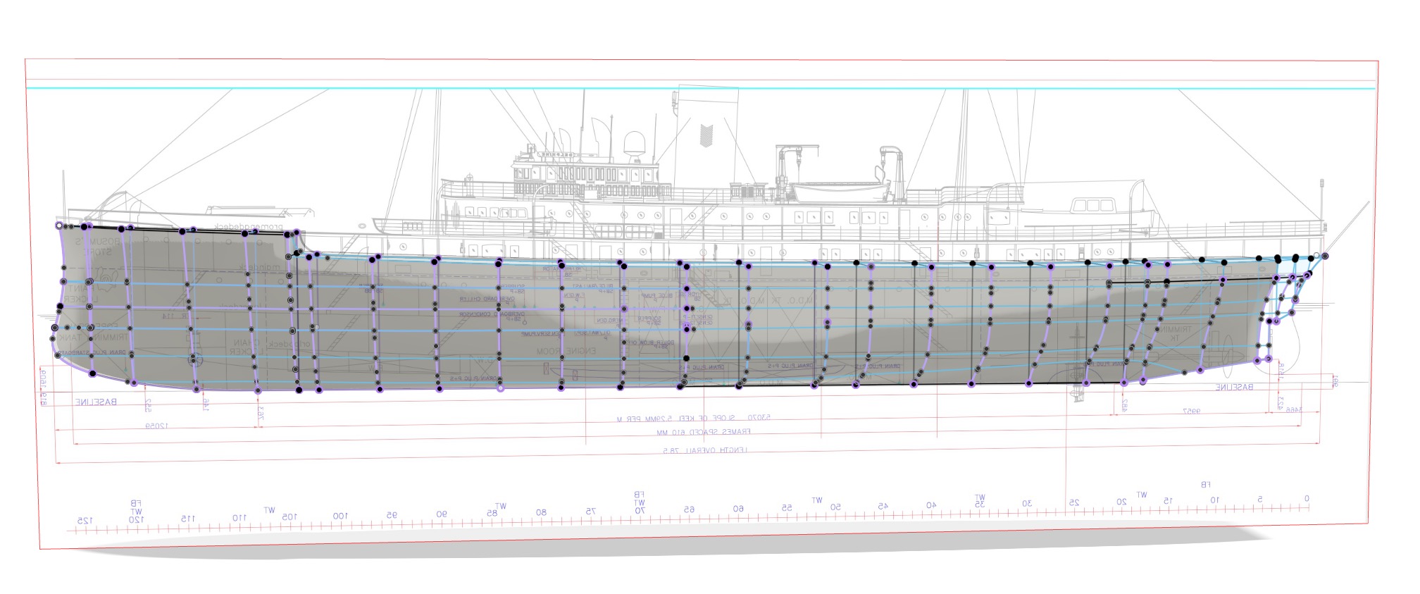Click frame number 70 on the ruler
Image resolution: width=1420 pixels, height=594 pixels.
point(640,510)
